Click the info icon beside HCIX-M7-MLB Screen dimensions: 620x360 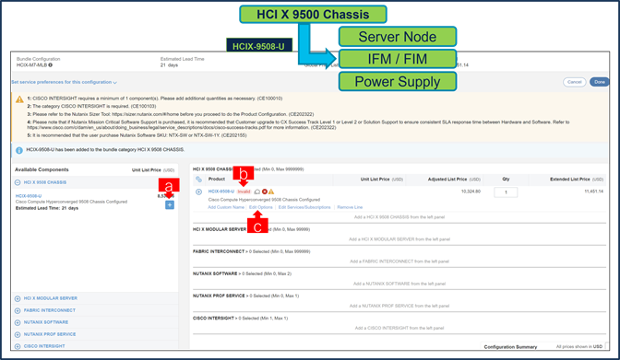tap(50, 65)
